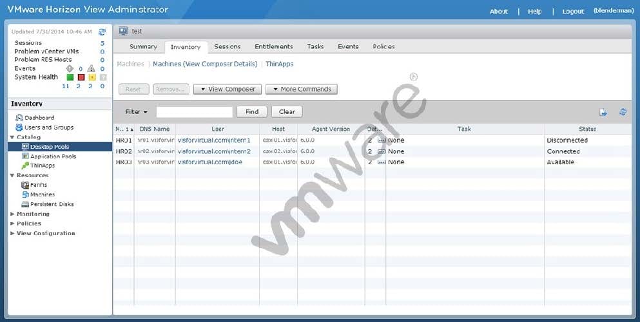
Task: Open the View Composer dropdown
Action: point(228,90)
